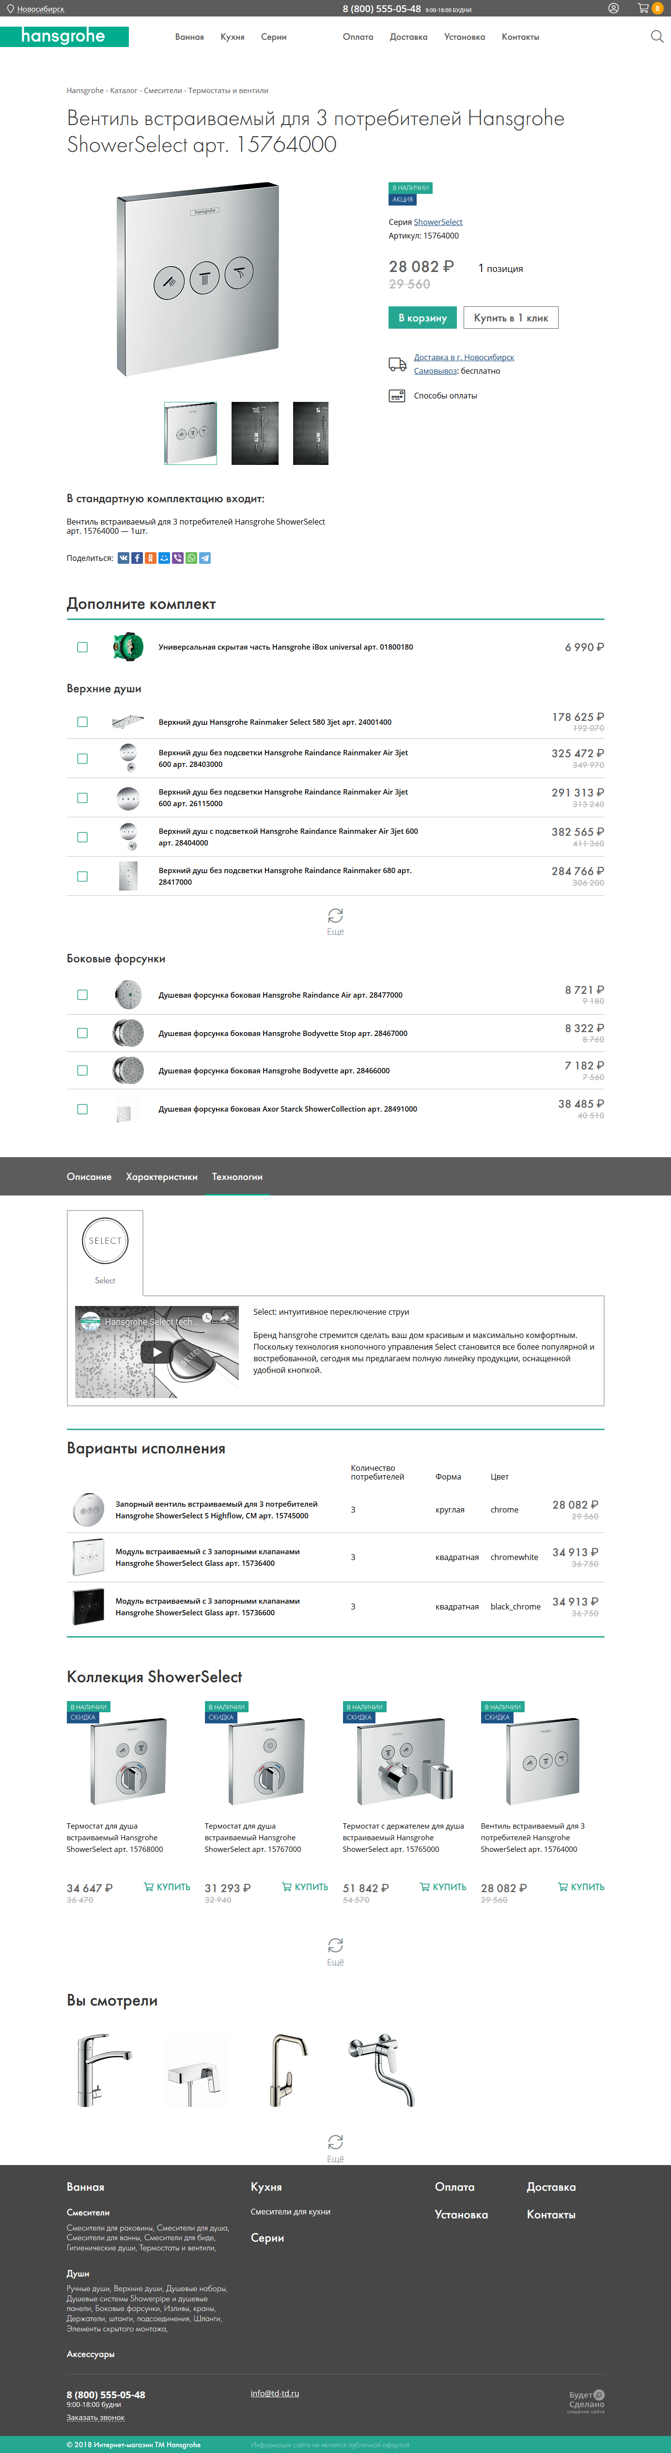
Task: Go to Доставка in top navigation
Action: [x=408, y=37]
